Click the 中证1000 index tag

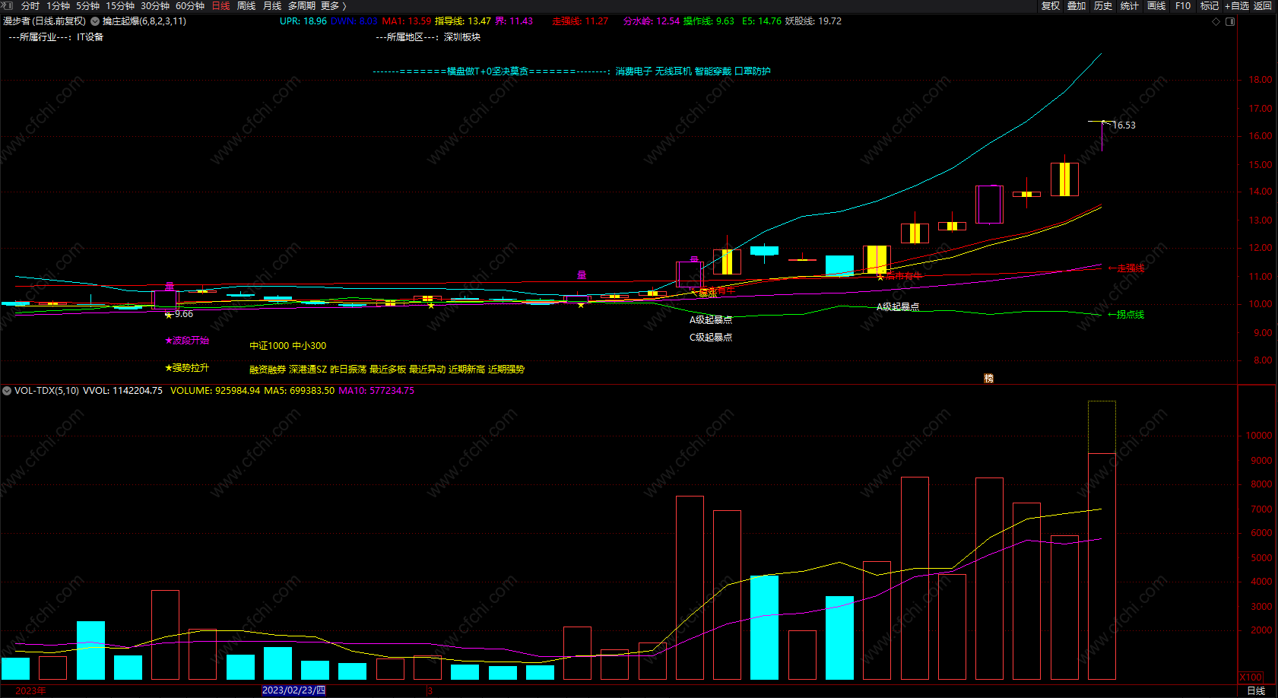coord(269,346)
